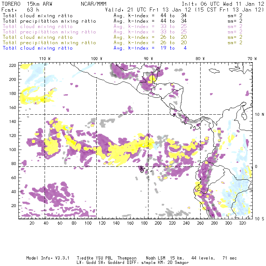Select the "44 levels," model info text
The width and height of the screenshot is (266, 266).
(203, 258)
